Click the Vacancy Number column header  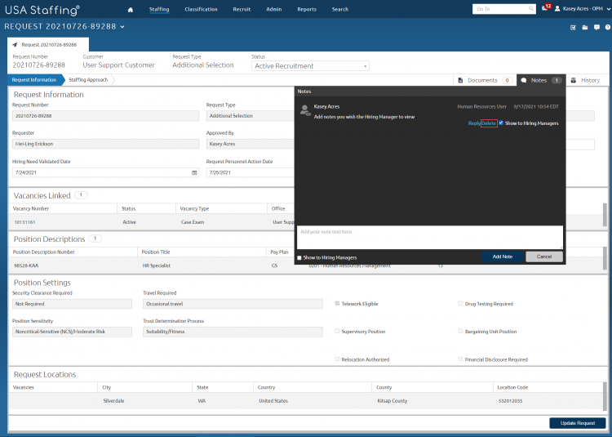[x=31, y=208]
